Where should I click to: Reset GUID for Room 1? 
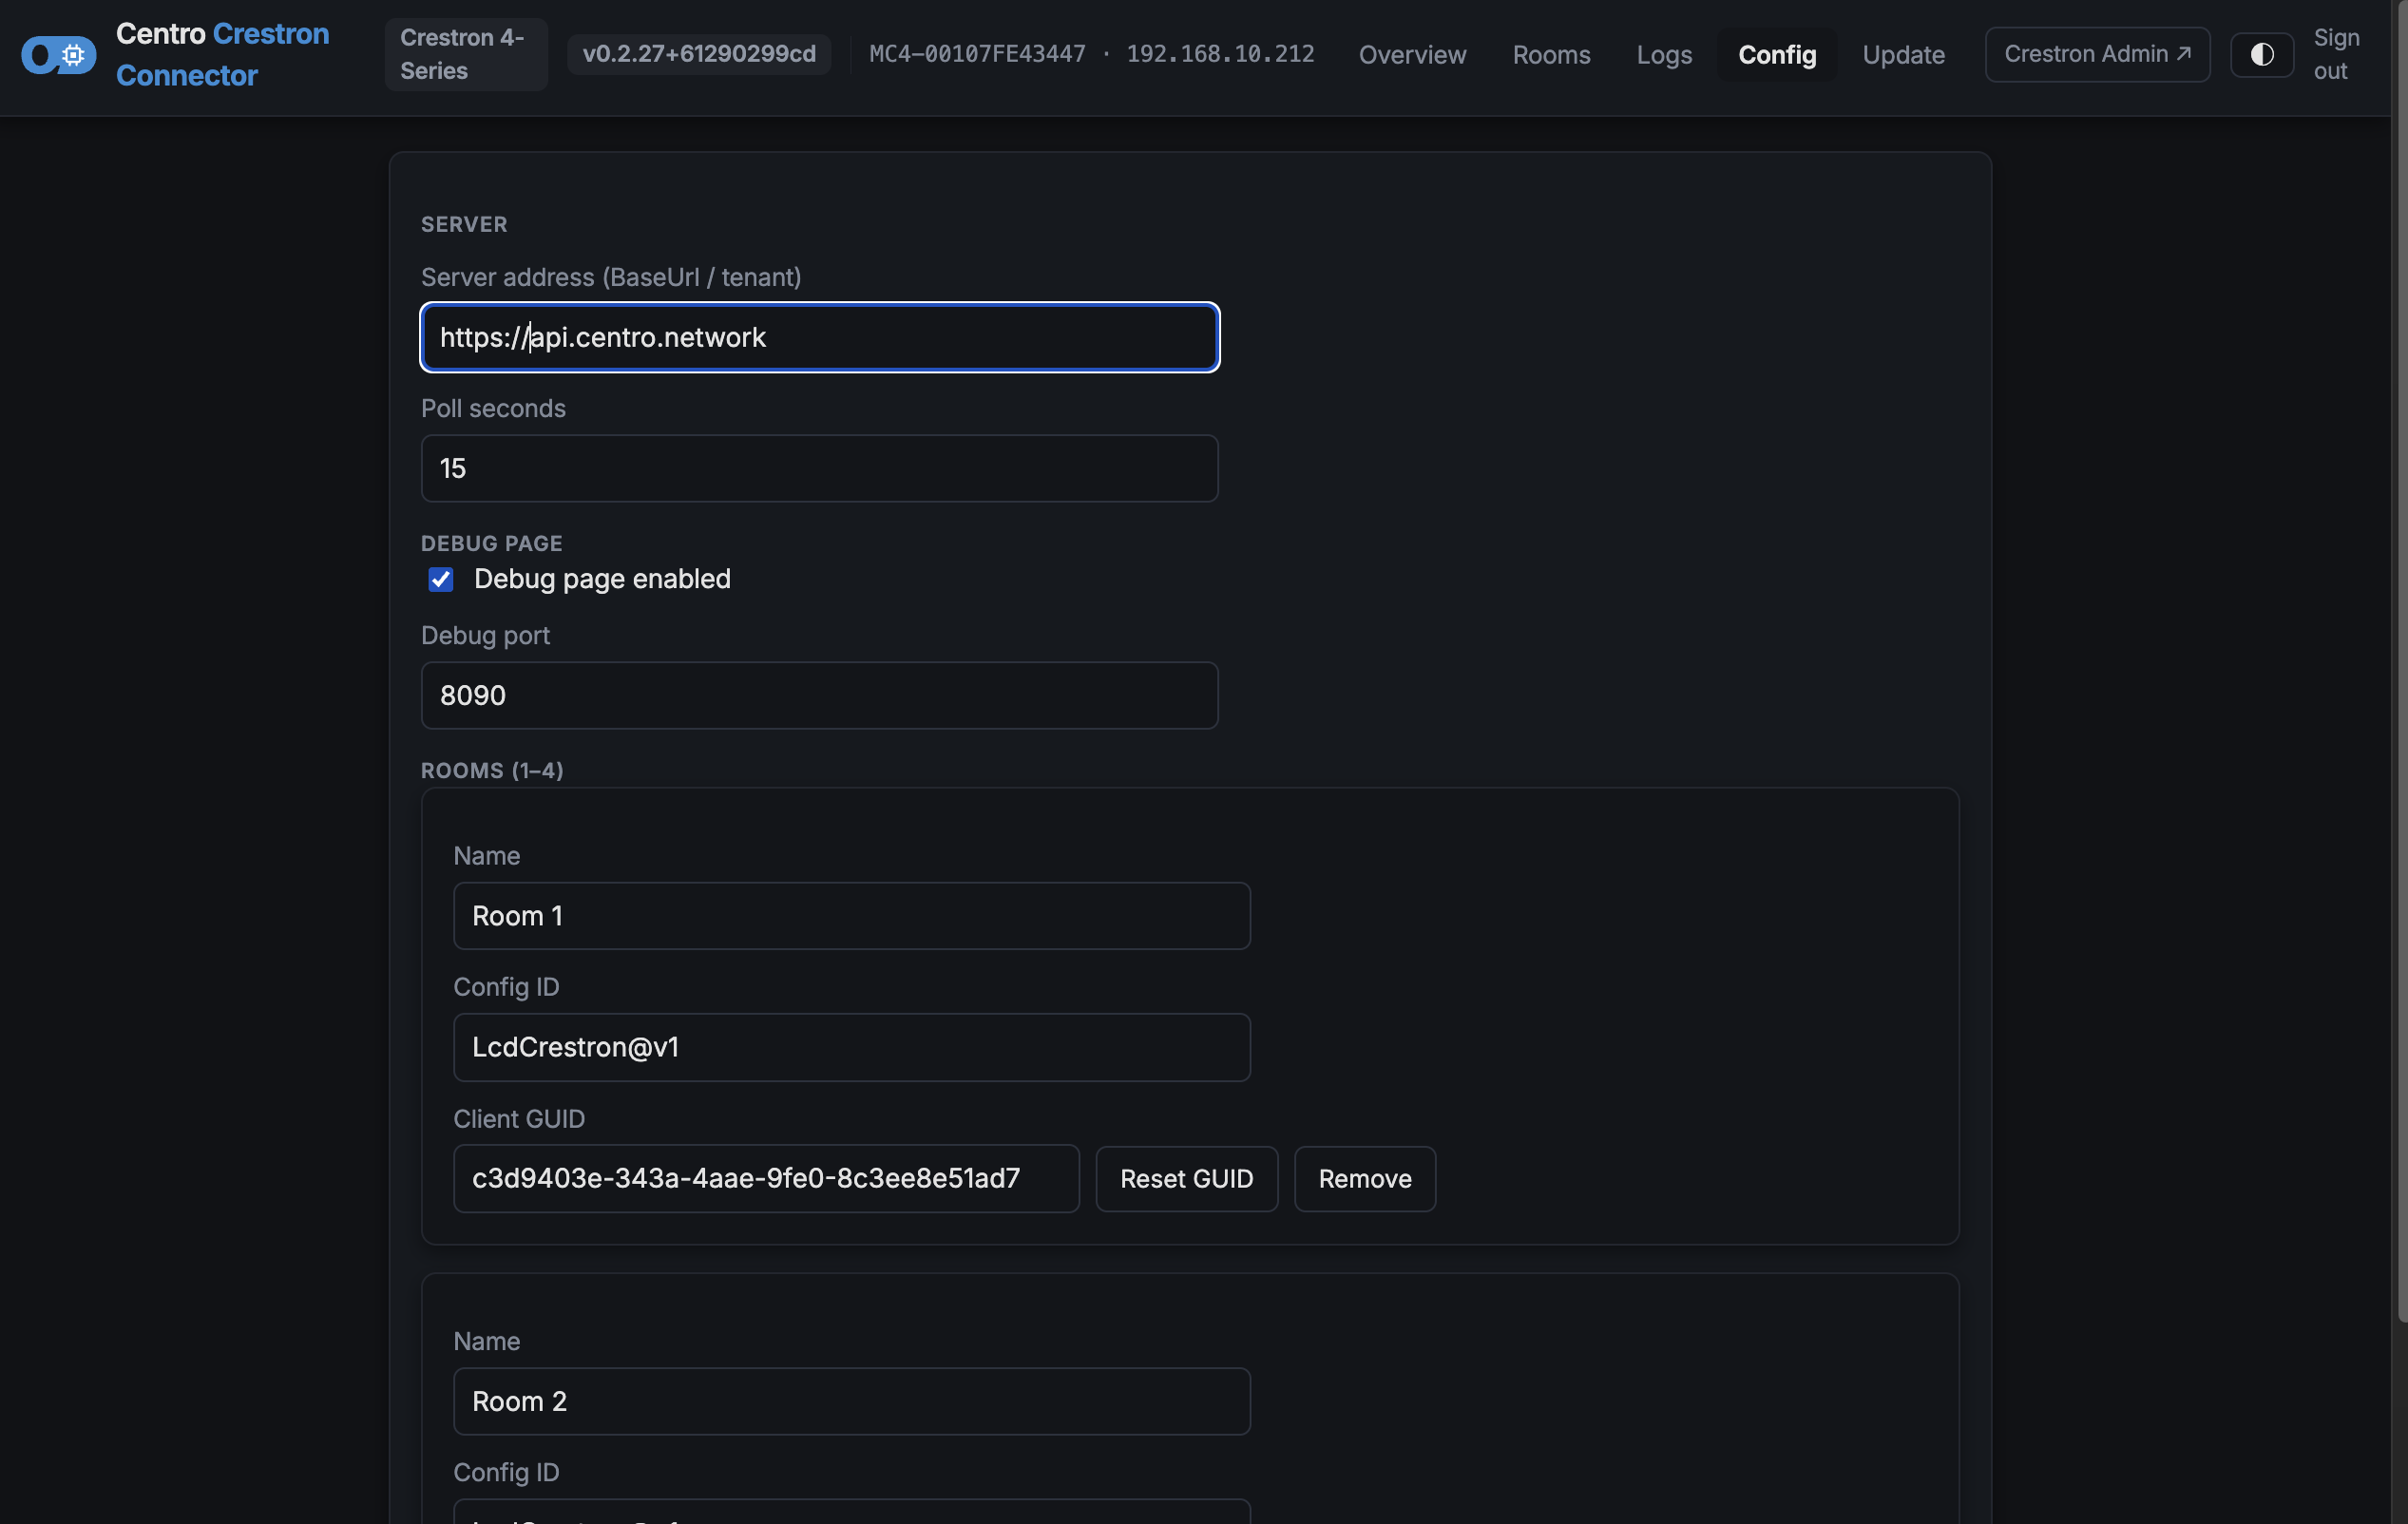(1186, 1178)
